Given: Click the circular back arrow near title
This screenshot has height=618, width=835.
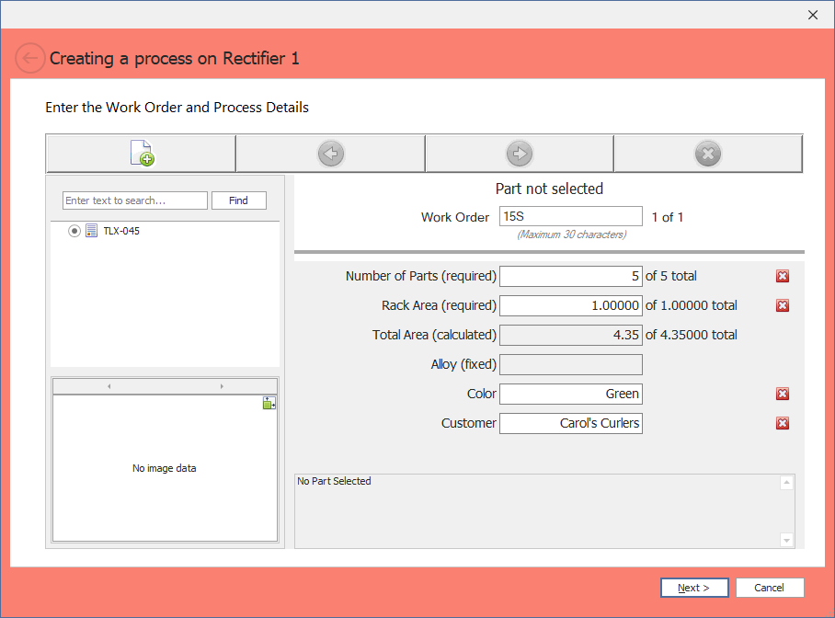Looking at the screenshot, I should point(29,58).
